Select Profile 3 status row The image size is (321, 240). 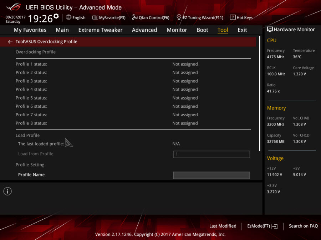133,81
